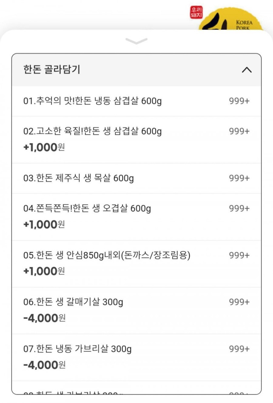Screen dimensions: 273x403
Task: Click the +1,000원 surcharge under option 04
Action: pyautogui.click(x=44, y=225)
